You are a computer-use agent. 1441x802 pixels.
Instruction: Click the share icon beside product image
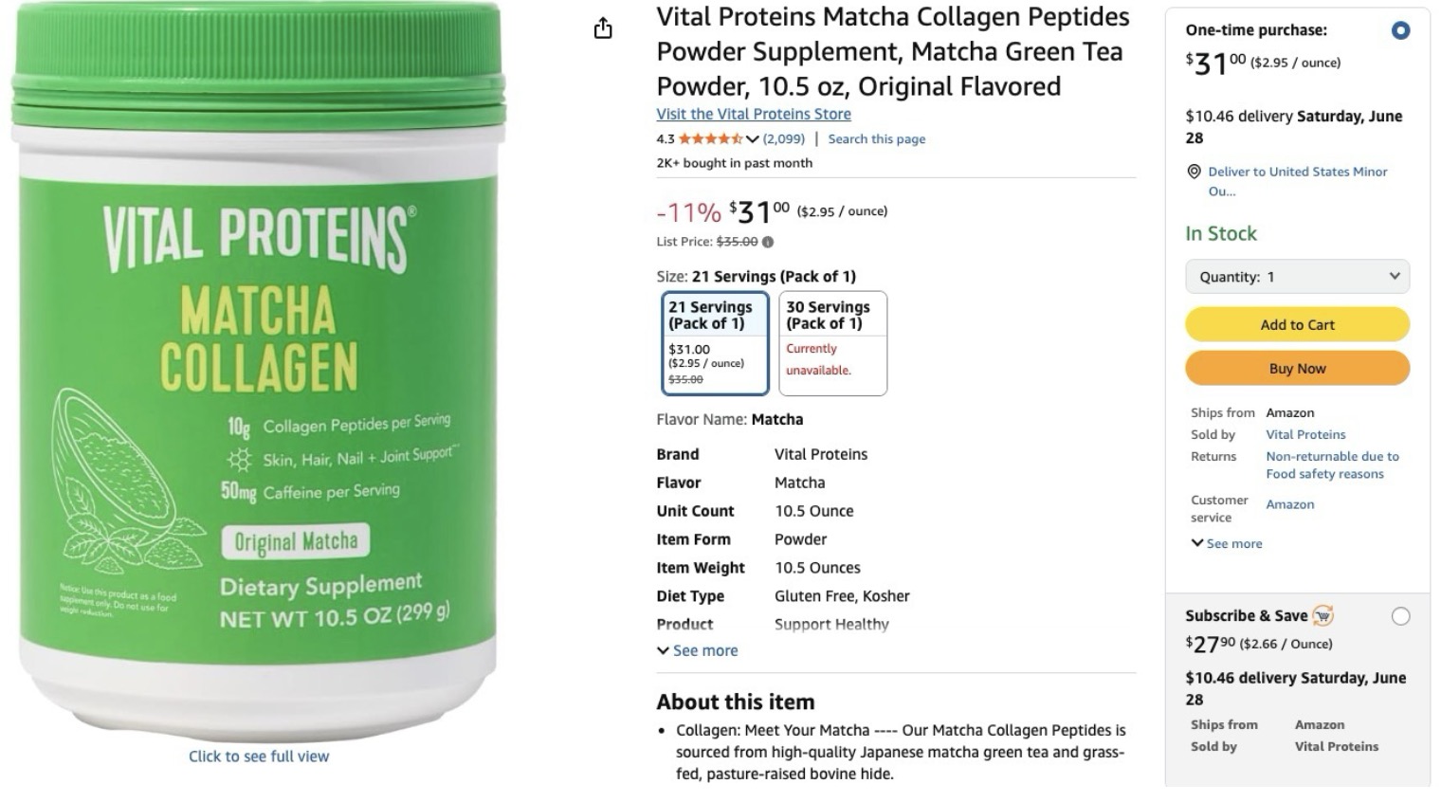click(603, 28)
